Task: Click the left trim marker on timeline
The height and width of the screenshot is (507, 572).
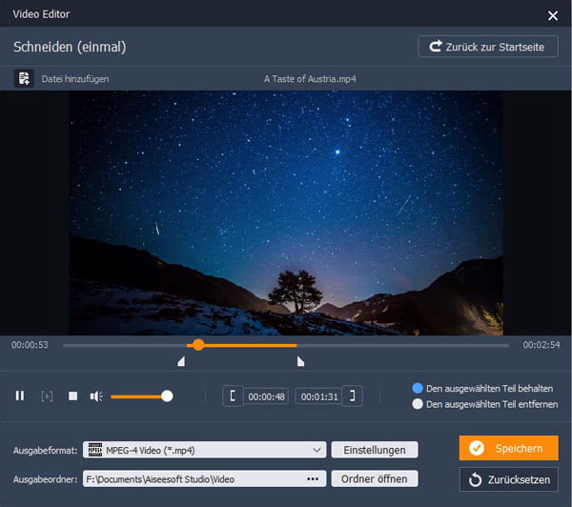Action: (181, 361)
